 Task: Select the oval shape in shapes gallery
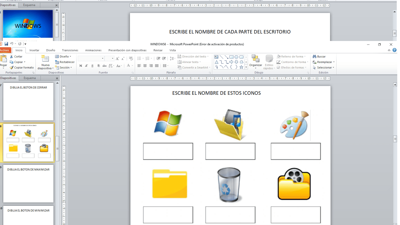(236, 57)
